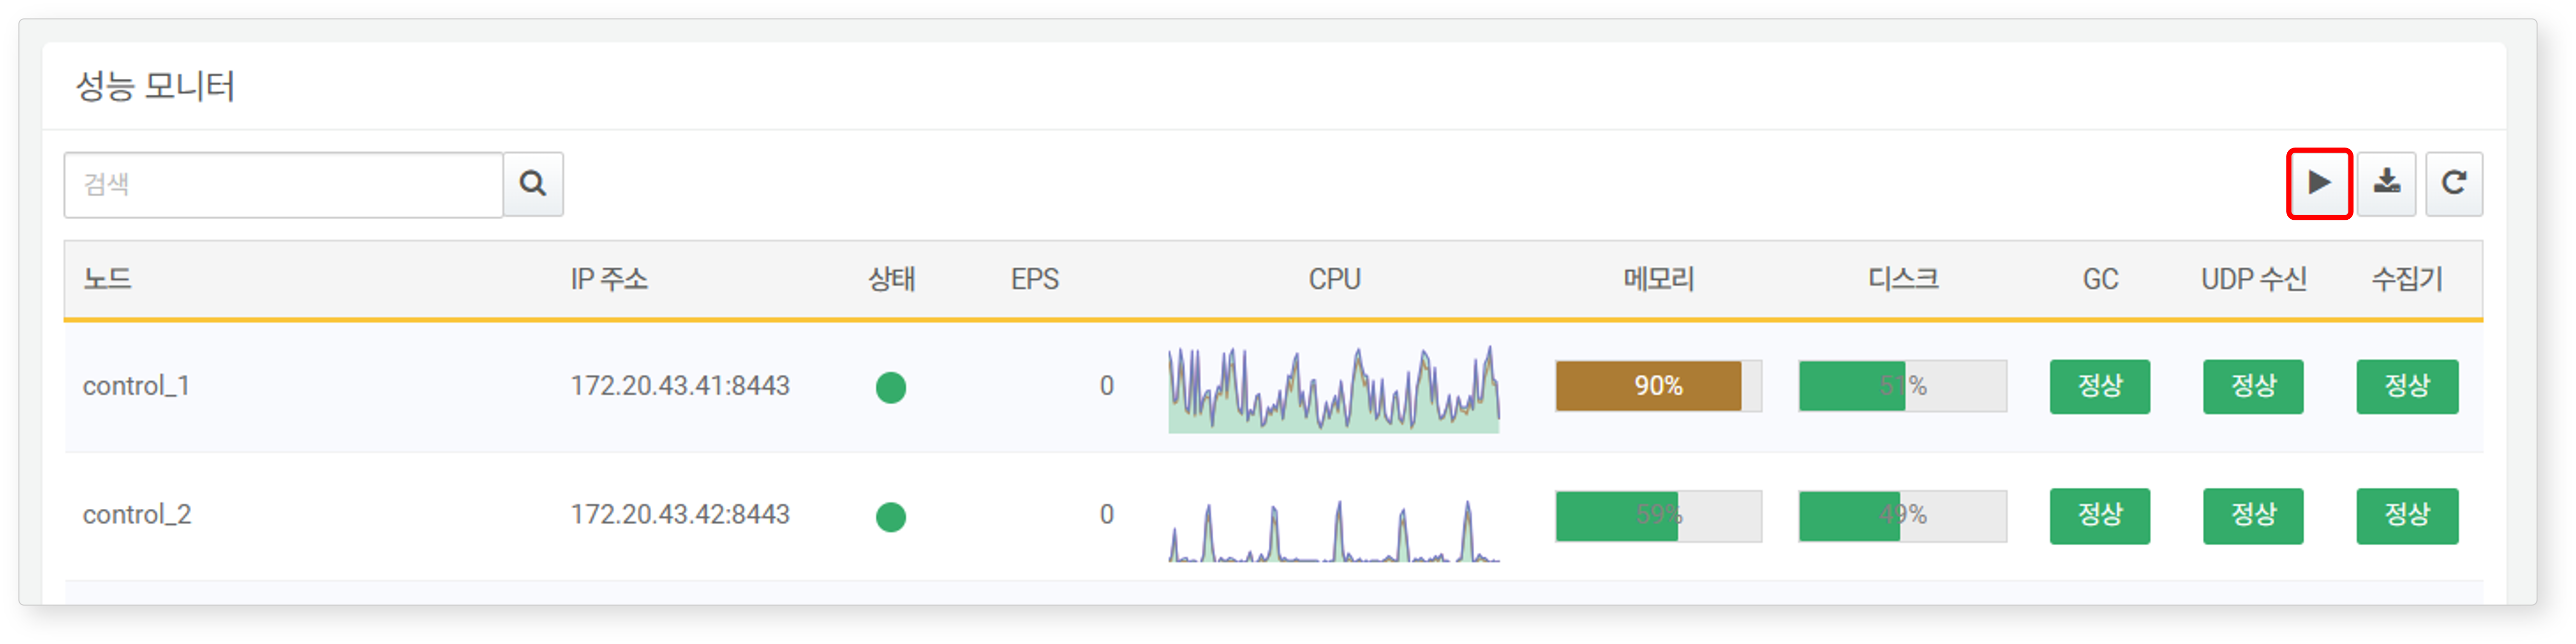Click control_1 memory 90% bar
The height and width of the screenshot is (644, 2576).
(x=1658, y=386)
